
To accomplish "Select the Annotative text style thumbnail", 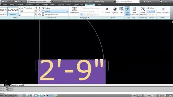I will (3, 11).
